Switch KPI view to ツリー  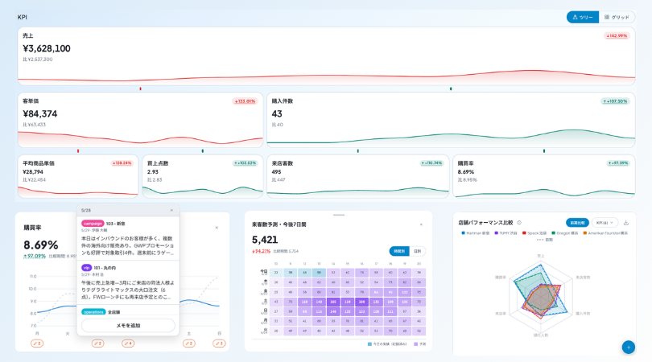[583, 17]
